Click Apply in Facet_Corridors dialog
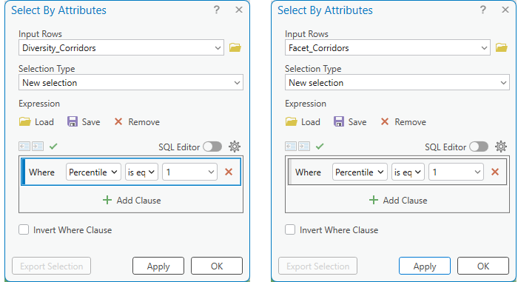518x282 pixels. (x=425, y=266)
